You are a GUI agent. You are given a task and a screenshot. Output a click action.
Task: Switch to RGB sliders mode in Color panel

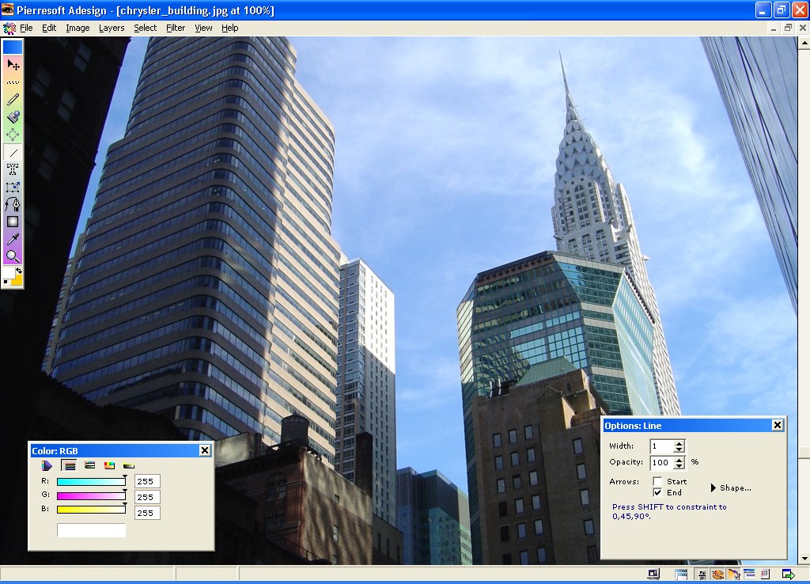pos(69,465)
